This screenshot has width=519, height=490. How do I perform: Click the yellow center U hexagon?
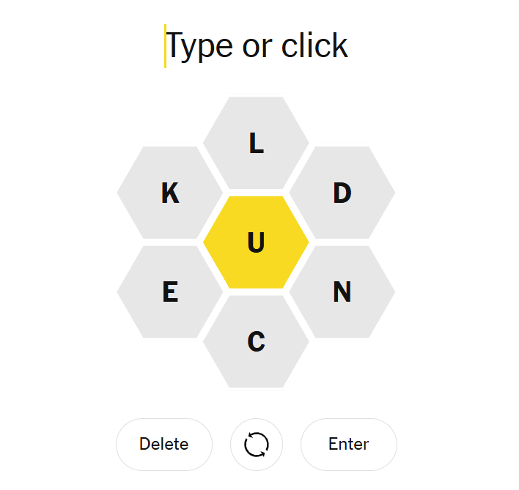click(x=256, y=242)
